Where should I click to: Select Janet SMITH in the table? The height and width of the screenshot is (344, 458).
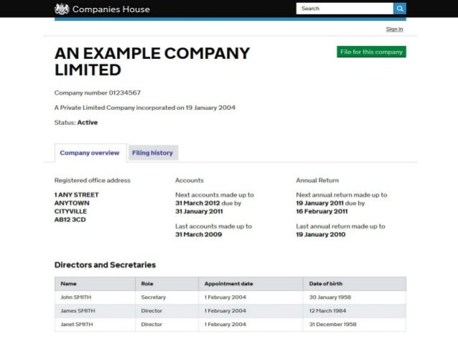point(77,324)
